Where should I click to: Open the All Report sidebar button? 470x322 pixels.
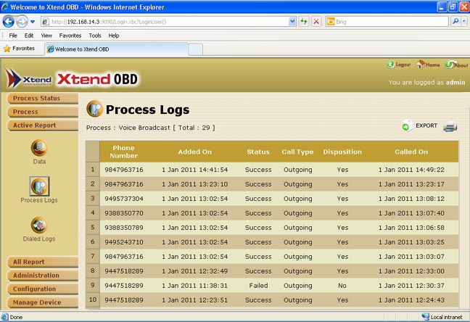(43, 262)
